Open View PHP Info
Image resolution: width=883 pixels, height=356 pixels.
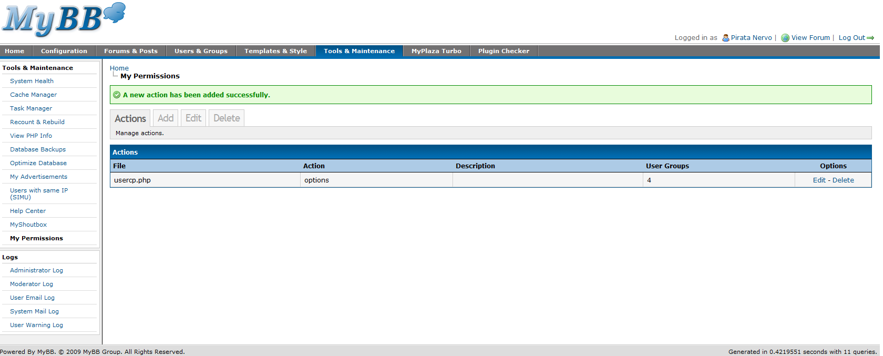click(x=31, y=136)
